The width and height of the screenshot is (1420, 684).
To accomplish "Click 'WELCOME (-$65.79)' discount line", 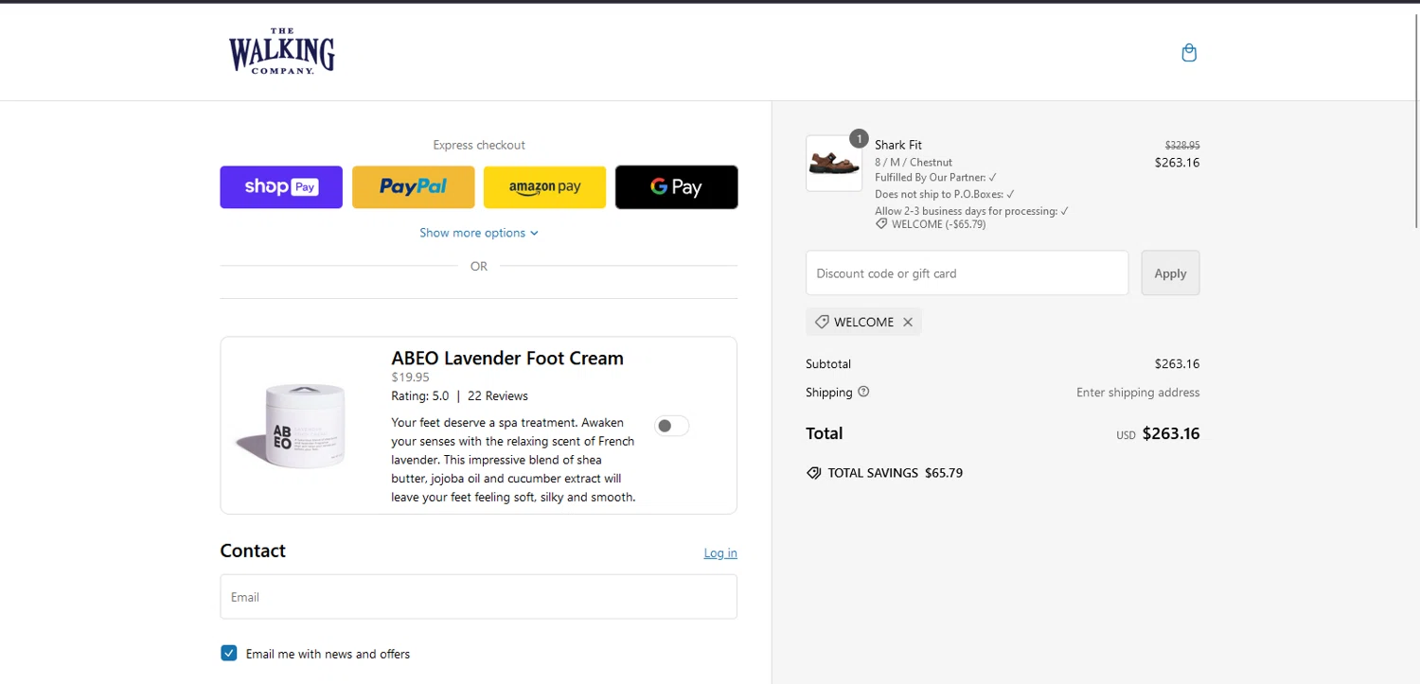I will [x=938, y=224].
